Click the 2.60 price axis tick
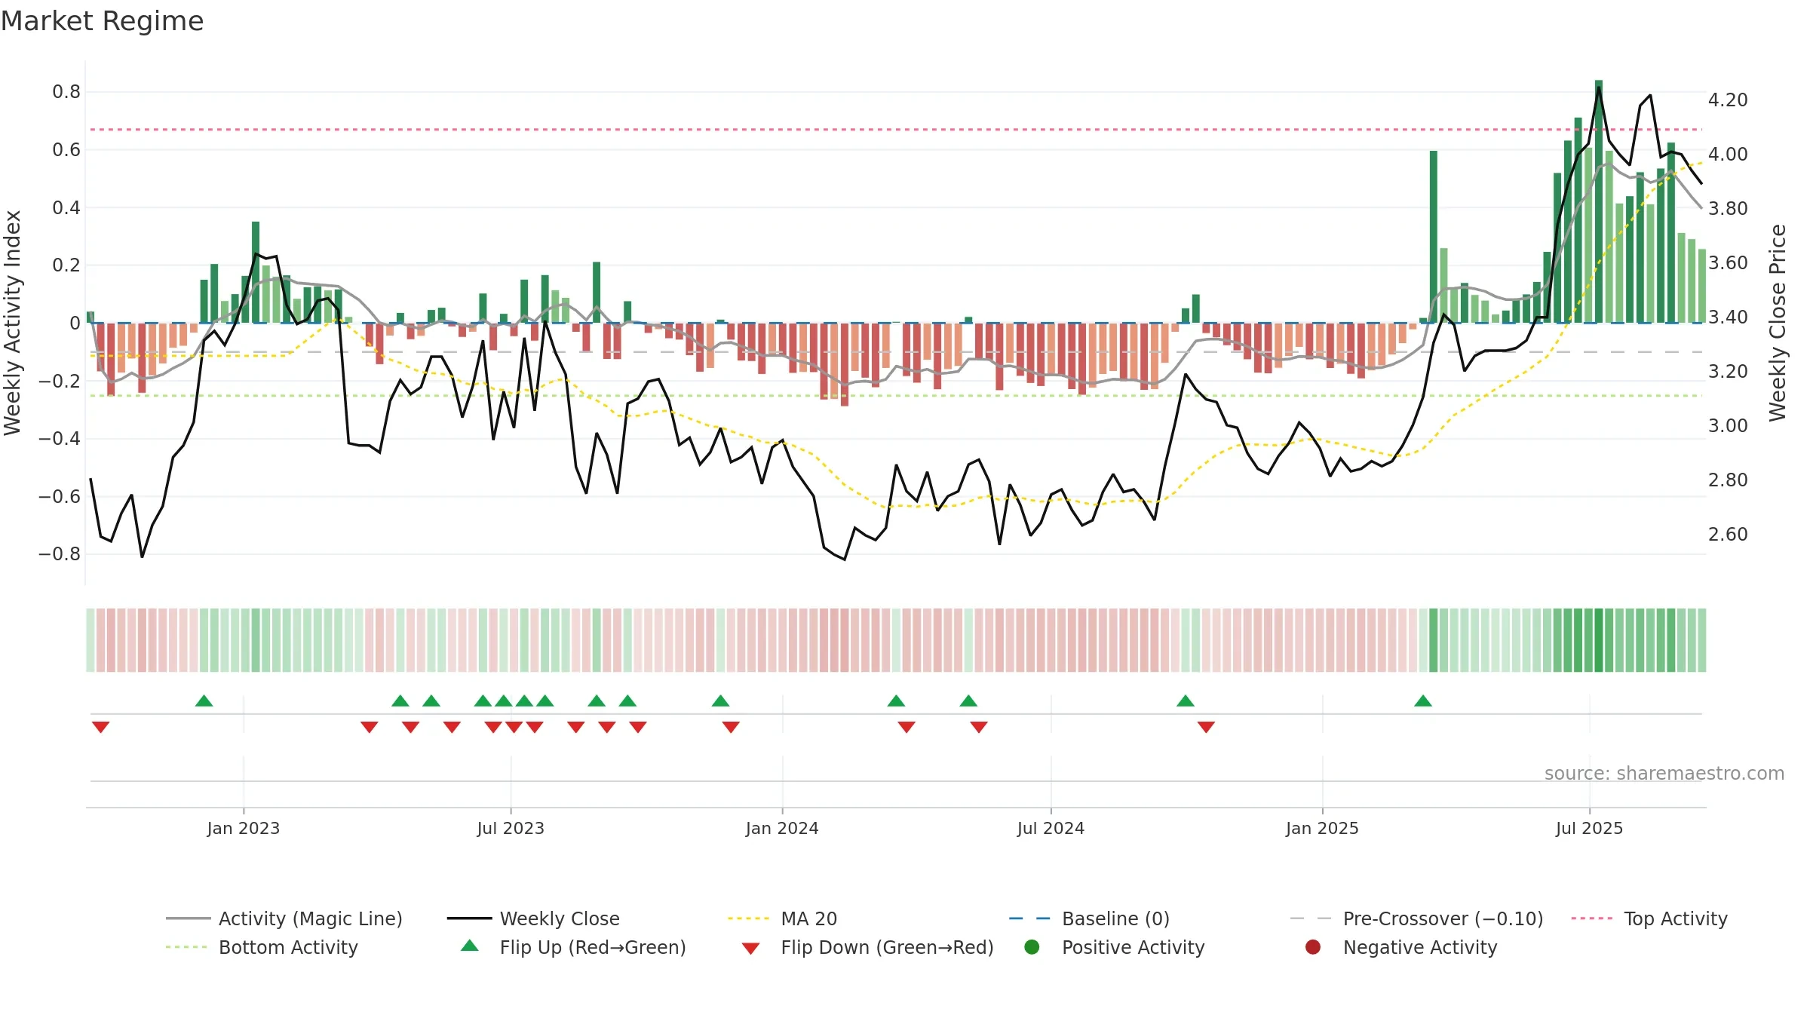This screenshot has width=1810, height=1018. pyautogui.click(x=1728, y=534)
